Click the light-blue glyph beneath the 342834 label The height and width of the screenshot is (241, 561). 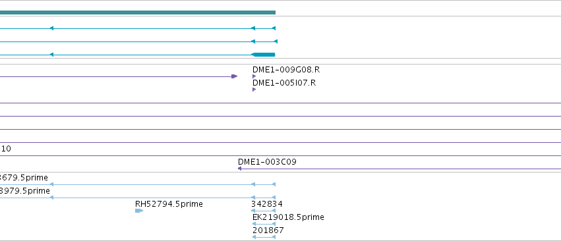click(263, 211)
